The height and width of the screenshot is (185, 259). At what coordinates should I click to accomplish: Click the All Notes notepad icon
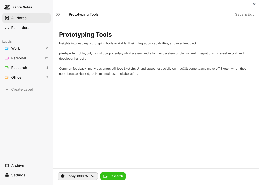pyautogui.click(x=7, y=18)
